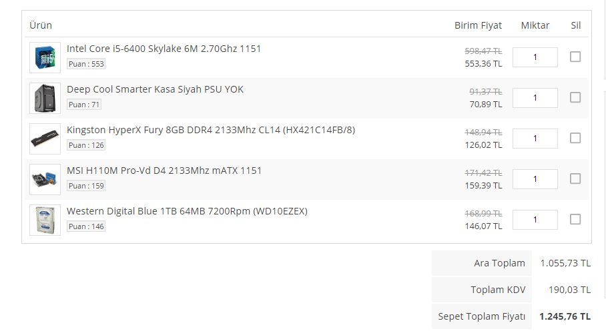
Task: Click quantity field for Intel Core i5-6400
Action: click(x=535, y=57)
